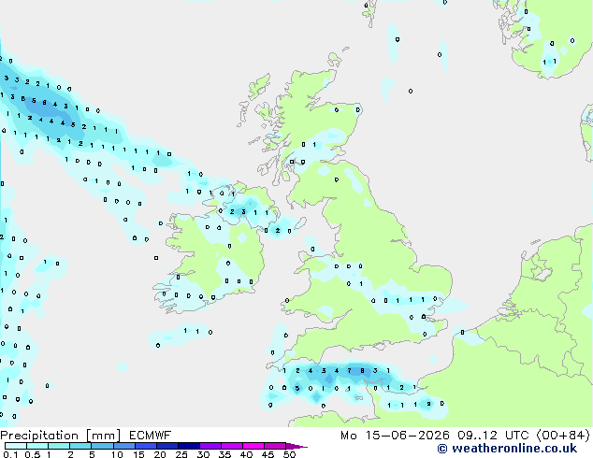The height and width of the screenshot is (458, 593).
Task: Click the 'Mo 15-06-2026' date text
Action: point(395,436)
